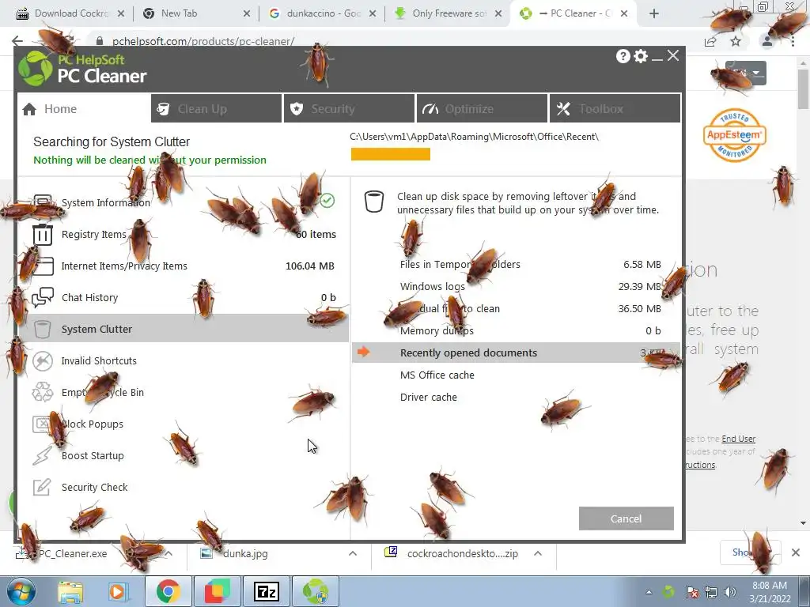The image size is (810, 607).
Task: Select the System Clutter row
Action: coord(184,329)
